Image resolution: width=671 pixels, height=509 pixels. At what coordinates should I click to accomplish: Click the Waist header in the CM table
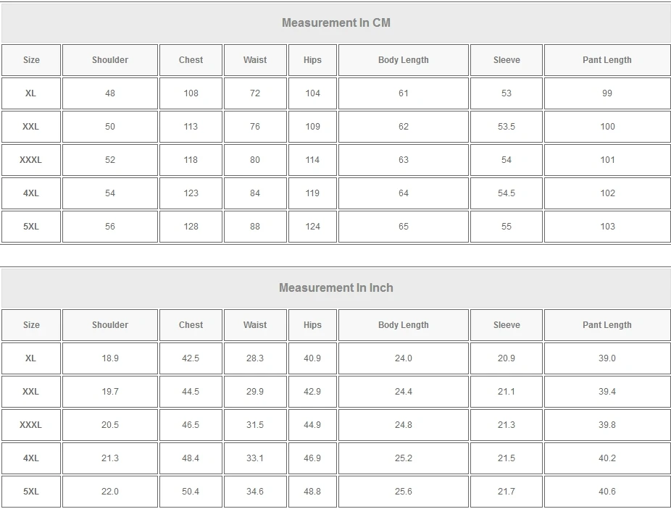[255, 60]
